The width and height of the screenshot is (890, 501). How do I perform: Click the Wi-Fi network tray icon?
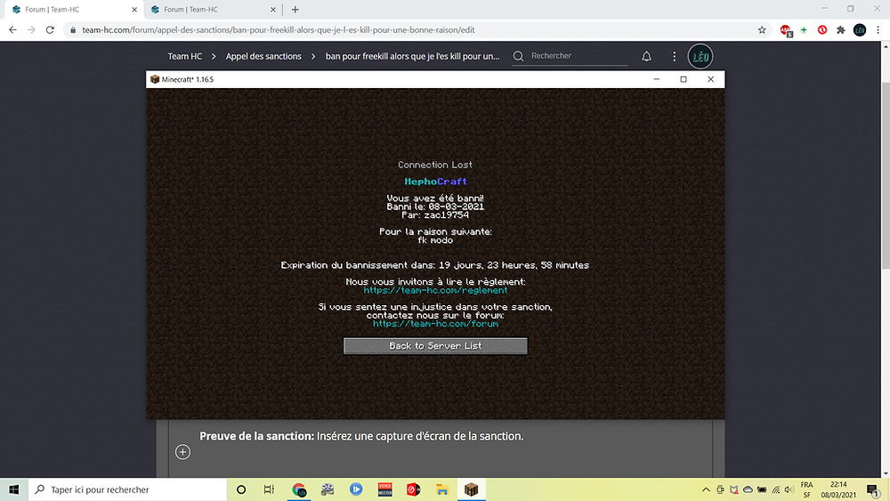[775, 489]
